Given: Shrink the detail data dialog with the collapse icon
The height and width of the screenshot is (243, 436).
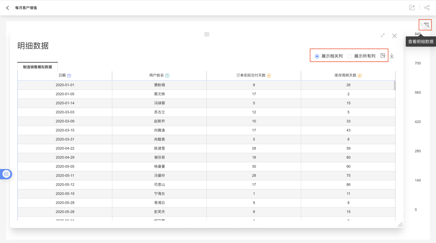Looking at the screenshot, I should point(383,35).
